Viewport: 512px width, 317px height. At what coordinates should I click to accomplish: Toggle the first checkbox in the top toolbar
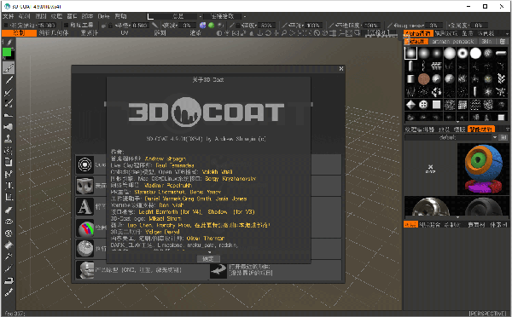tap(6, 25)
